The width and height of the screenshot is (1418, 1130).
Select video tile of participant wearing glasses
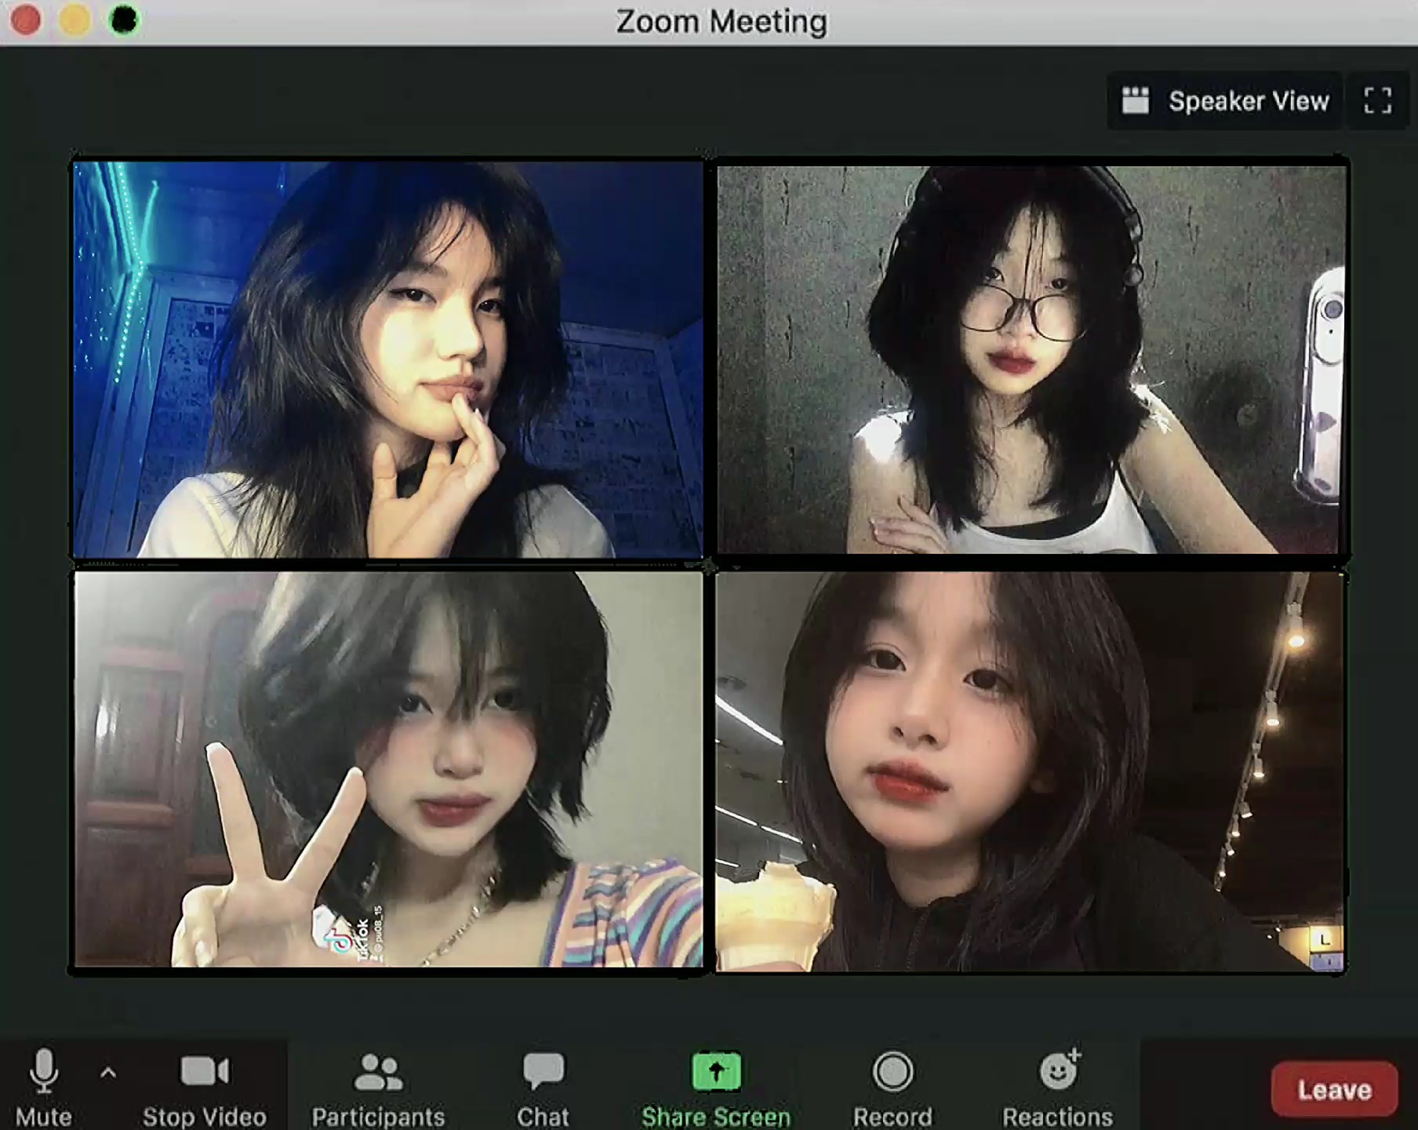[1031, 359]
